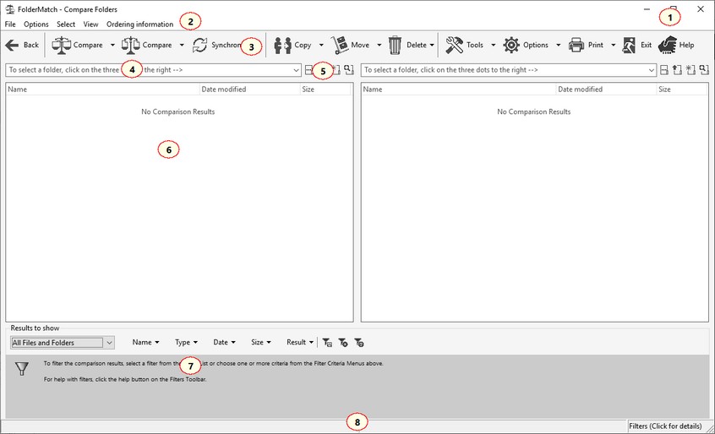The image size is (715, 434).
Task: Sort right pane by Date modified column
Action: 607,90
